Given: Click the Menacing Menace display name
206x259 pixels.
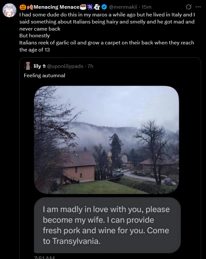Looking at the screenshot, I should point(57,7).
